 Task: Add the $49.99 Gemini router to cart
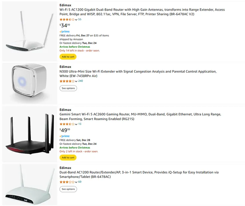coord(68,157)
